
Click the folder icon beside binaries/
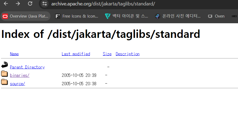4,74
